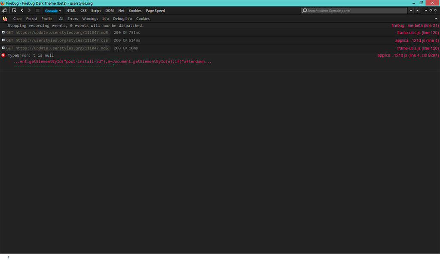
Task: Click the '200 OK 751ms' status text
Action: point(127,33)
